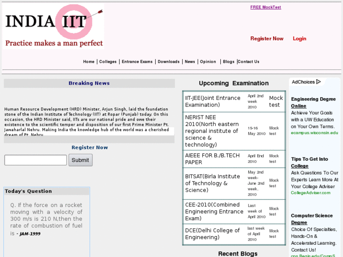Open the Opinion menu item
This screenshot has height=257, width=343.
pos(208,62)
